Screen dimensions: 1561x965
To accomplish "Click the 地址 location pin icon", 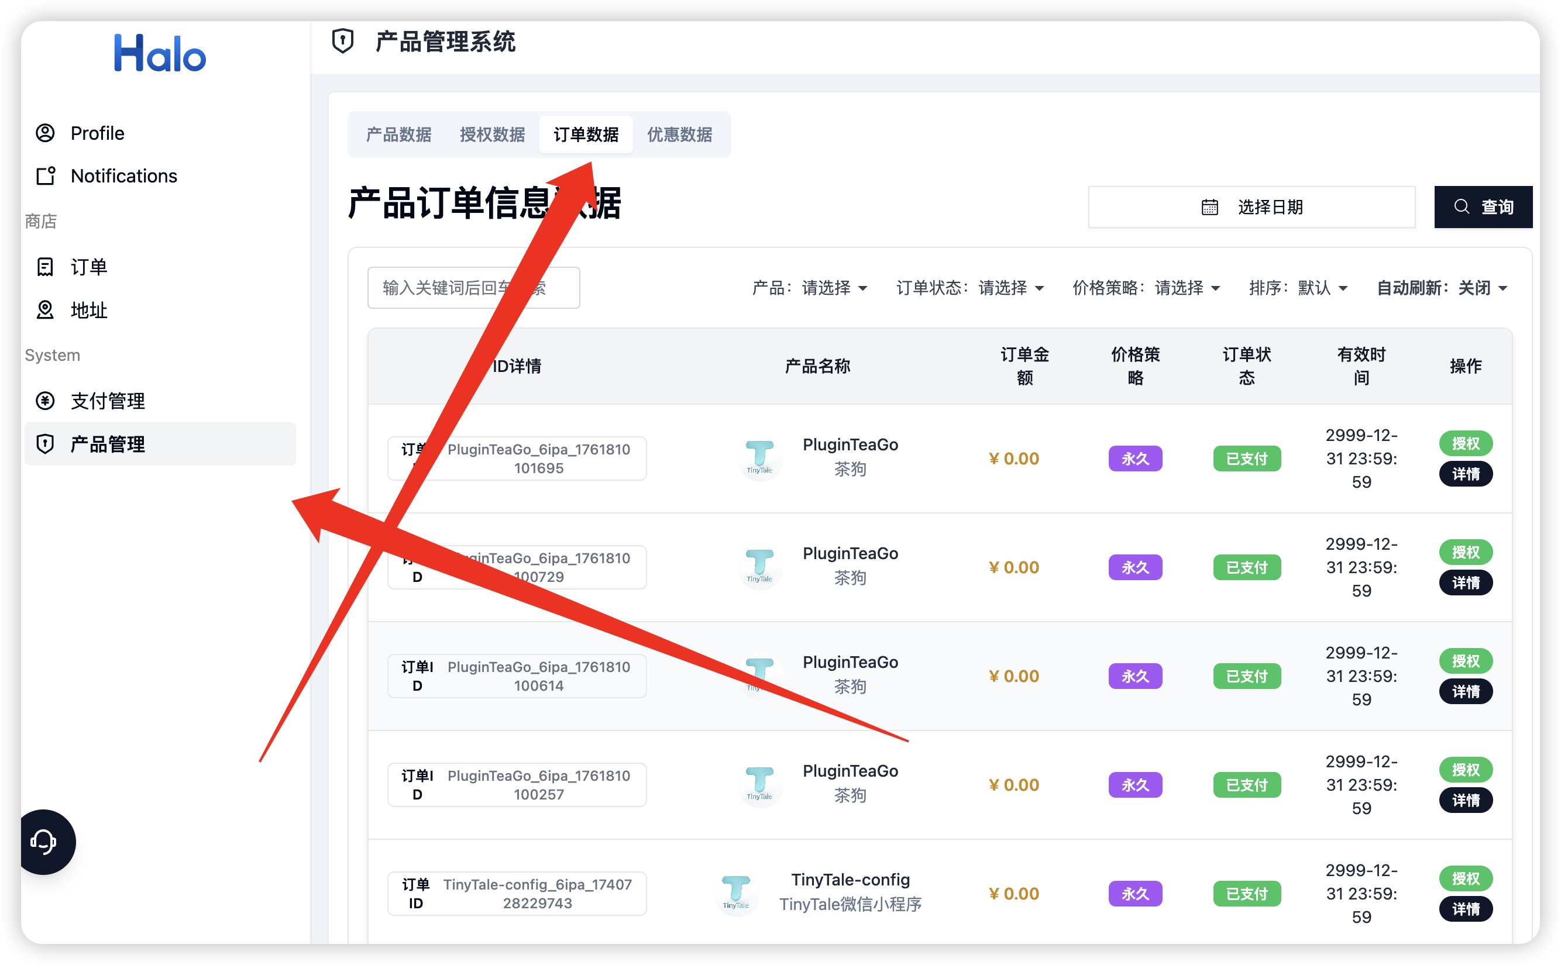I will pyautogui.click(x=45, y=310).
